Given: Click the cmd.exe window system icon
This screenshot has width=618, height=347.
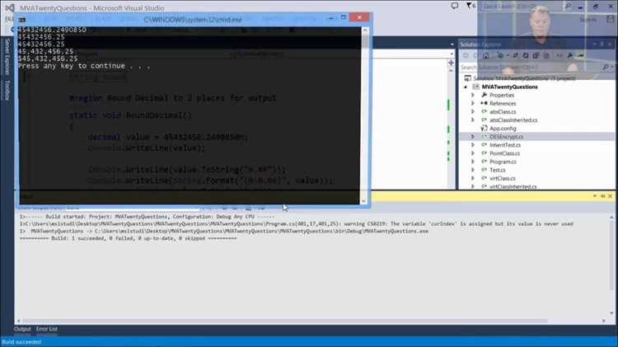Looking at the screenshot, I should pyautogui.click(x=22, y=19).
